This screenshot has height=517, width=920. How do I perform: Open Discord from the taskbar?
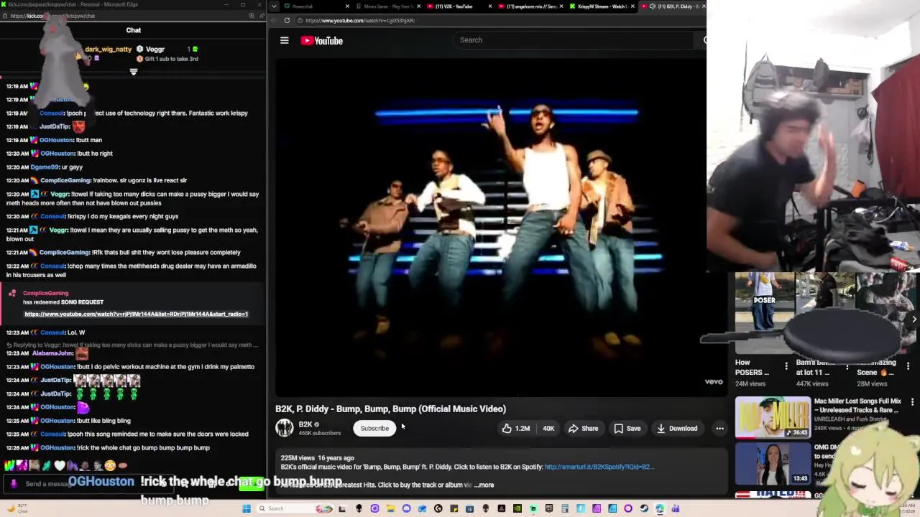pyautogui.click(x=406, y=508)
